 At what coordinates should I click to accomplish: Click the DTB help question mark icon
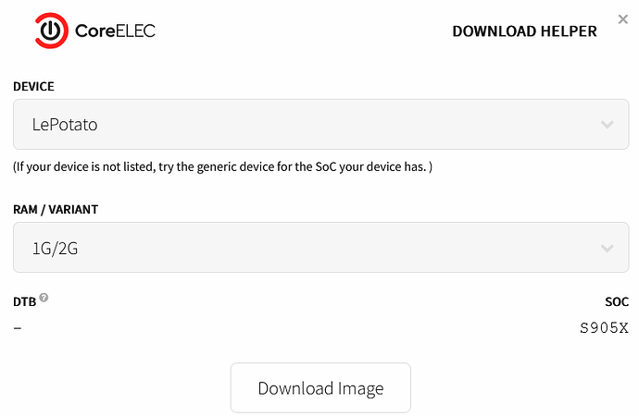[44, 298]
